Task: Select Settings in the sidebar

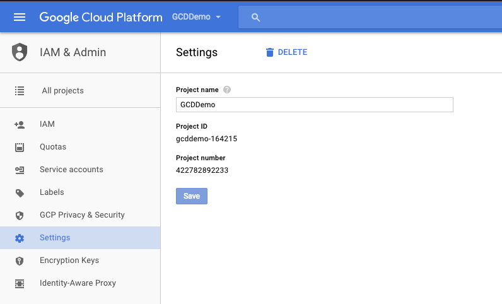Action: (55, 238)
